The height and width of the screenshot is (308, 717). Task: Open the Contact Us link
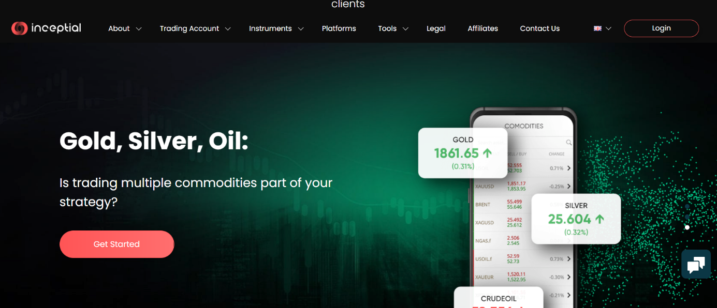coord(539,29)
